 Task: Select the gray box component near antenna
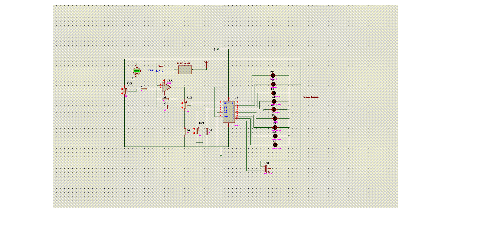tap(185, 69)
